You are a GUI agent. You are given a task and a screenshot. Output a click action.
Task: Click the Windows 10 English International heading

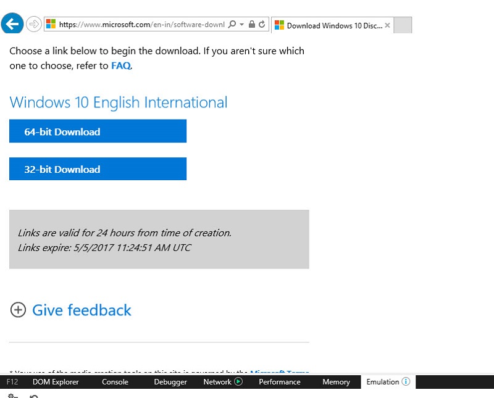coord(119,102)
